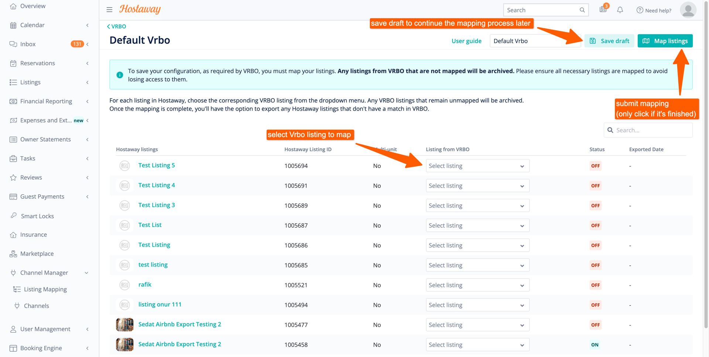Open the user profile avatar
This screenshot has width=709, height=357.
pos(688,10)
